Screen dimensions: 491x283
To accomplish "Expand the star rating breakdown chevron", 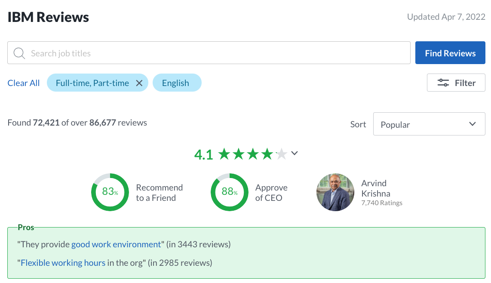I will click(x=295, y=153).
